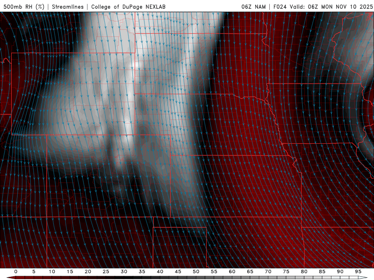Click the '500mb RH (%)' title text
The width and height of the screenshot is (374, 280).
tap(24, 7)
